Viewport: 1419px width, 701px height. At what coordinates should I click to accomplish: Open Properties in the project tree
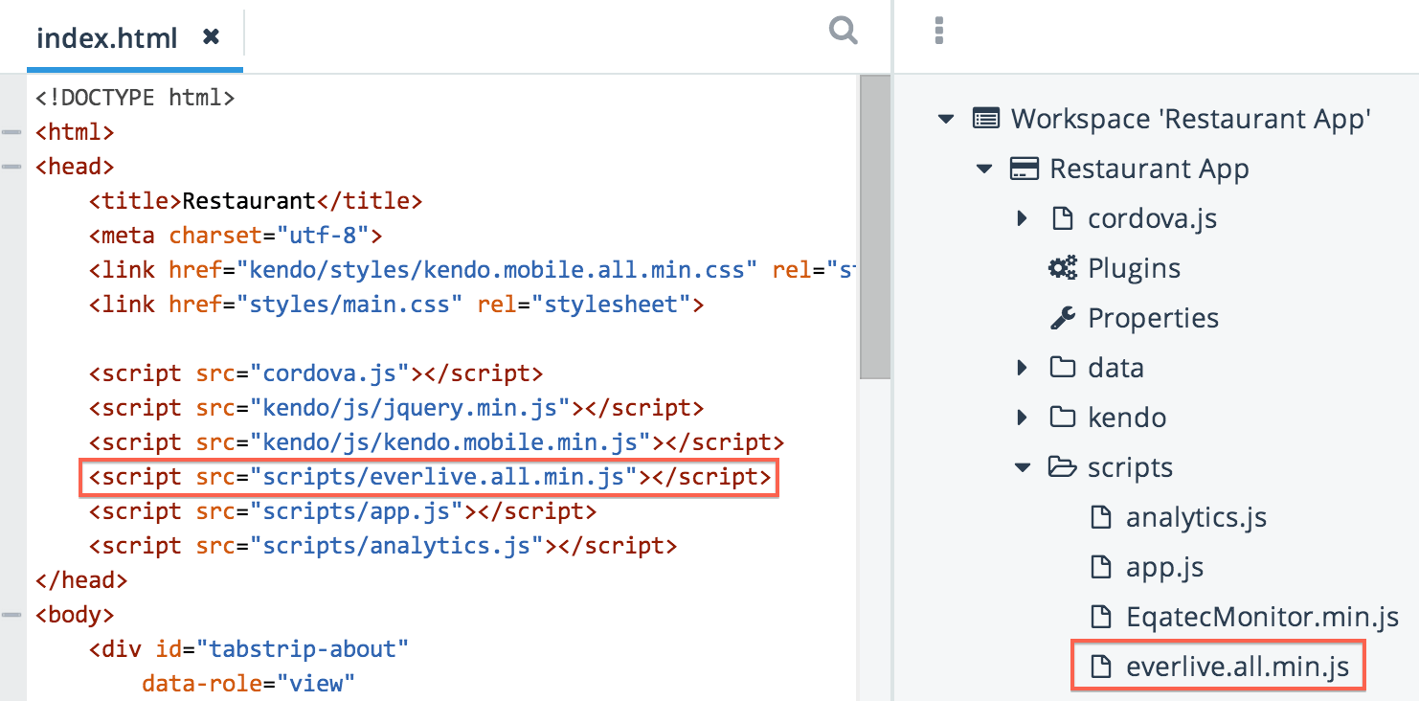pyautogui.click(x=1154, y=318)
